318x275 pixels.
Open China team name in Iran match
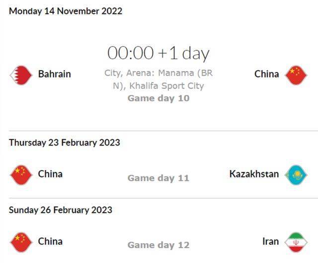[50, 241]
